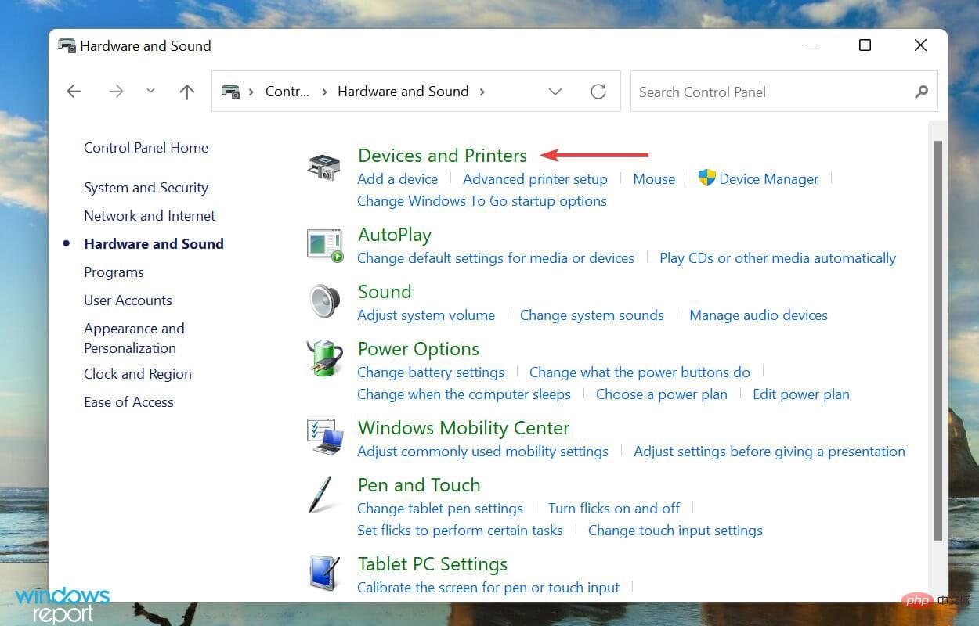The image size is (979, 626).
Task: Click the shield icon beside Device Manager
Action: [x=707, y=178]
